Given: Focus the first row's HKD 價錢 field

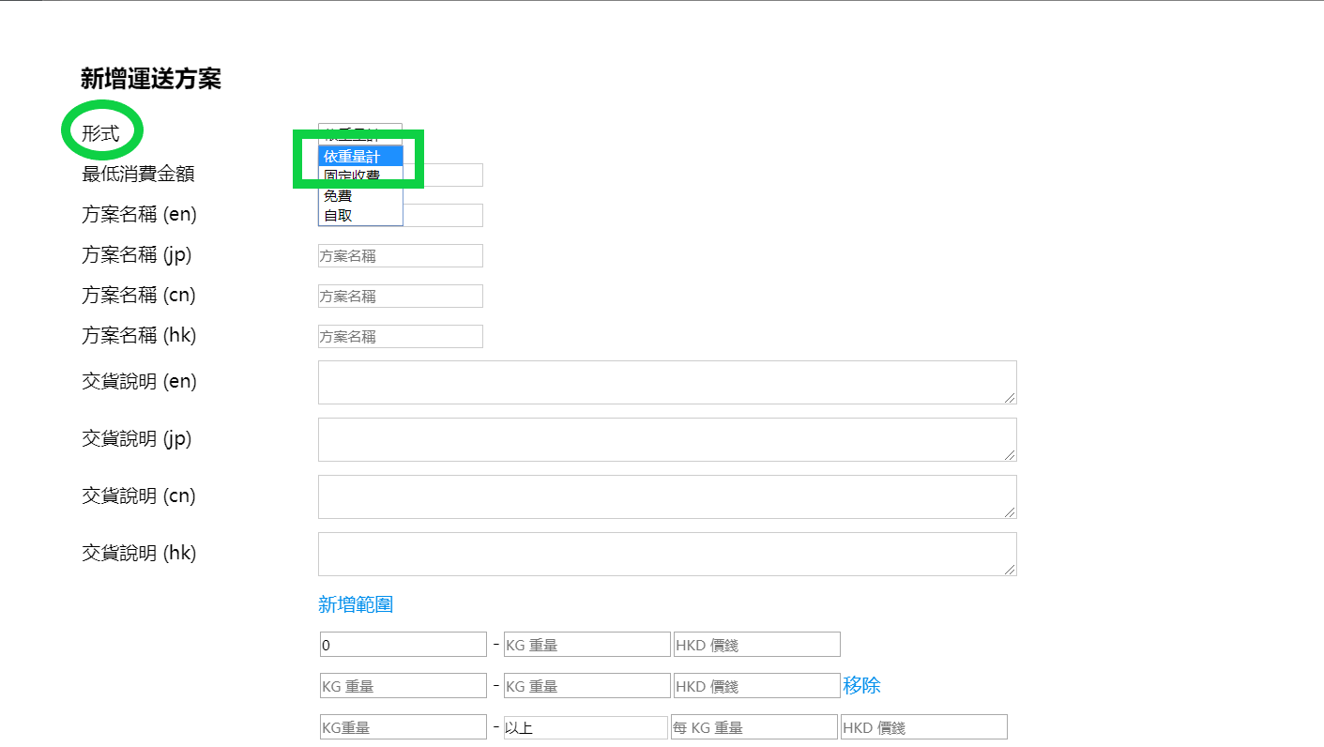Looking at the screenshot, I should [756, 645].
